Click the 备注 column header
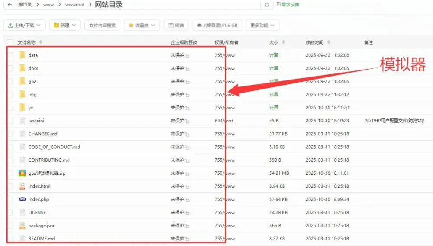 pyautogui.click(x=368, y=42)
